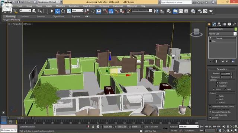Click the Mirror tool icon

click(156, 11)
